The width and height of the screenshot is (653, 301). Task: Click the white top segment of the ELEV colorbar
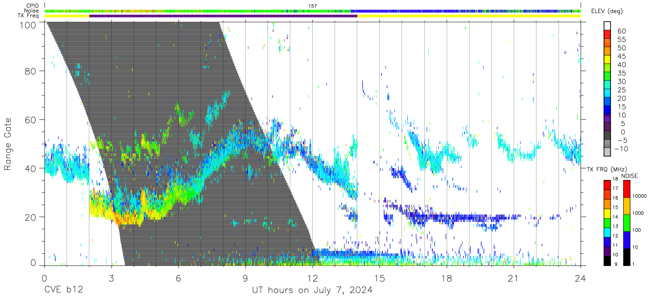tap(607, 25)
